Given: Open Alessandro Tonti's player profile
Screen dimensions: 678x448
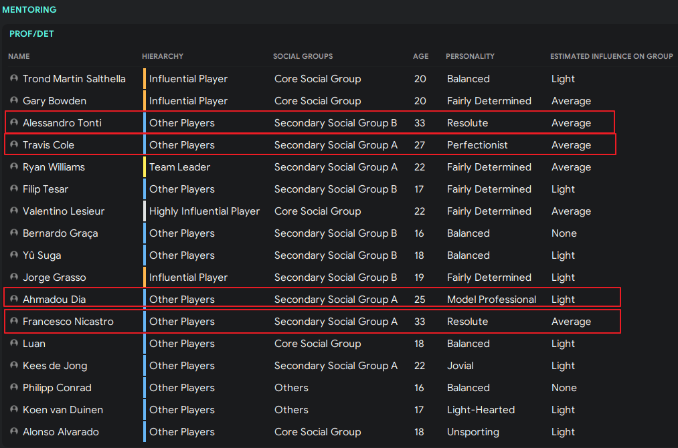Looking at the screenshot, I should (62, 122).
